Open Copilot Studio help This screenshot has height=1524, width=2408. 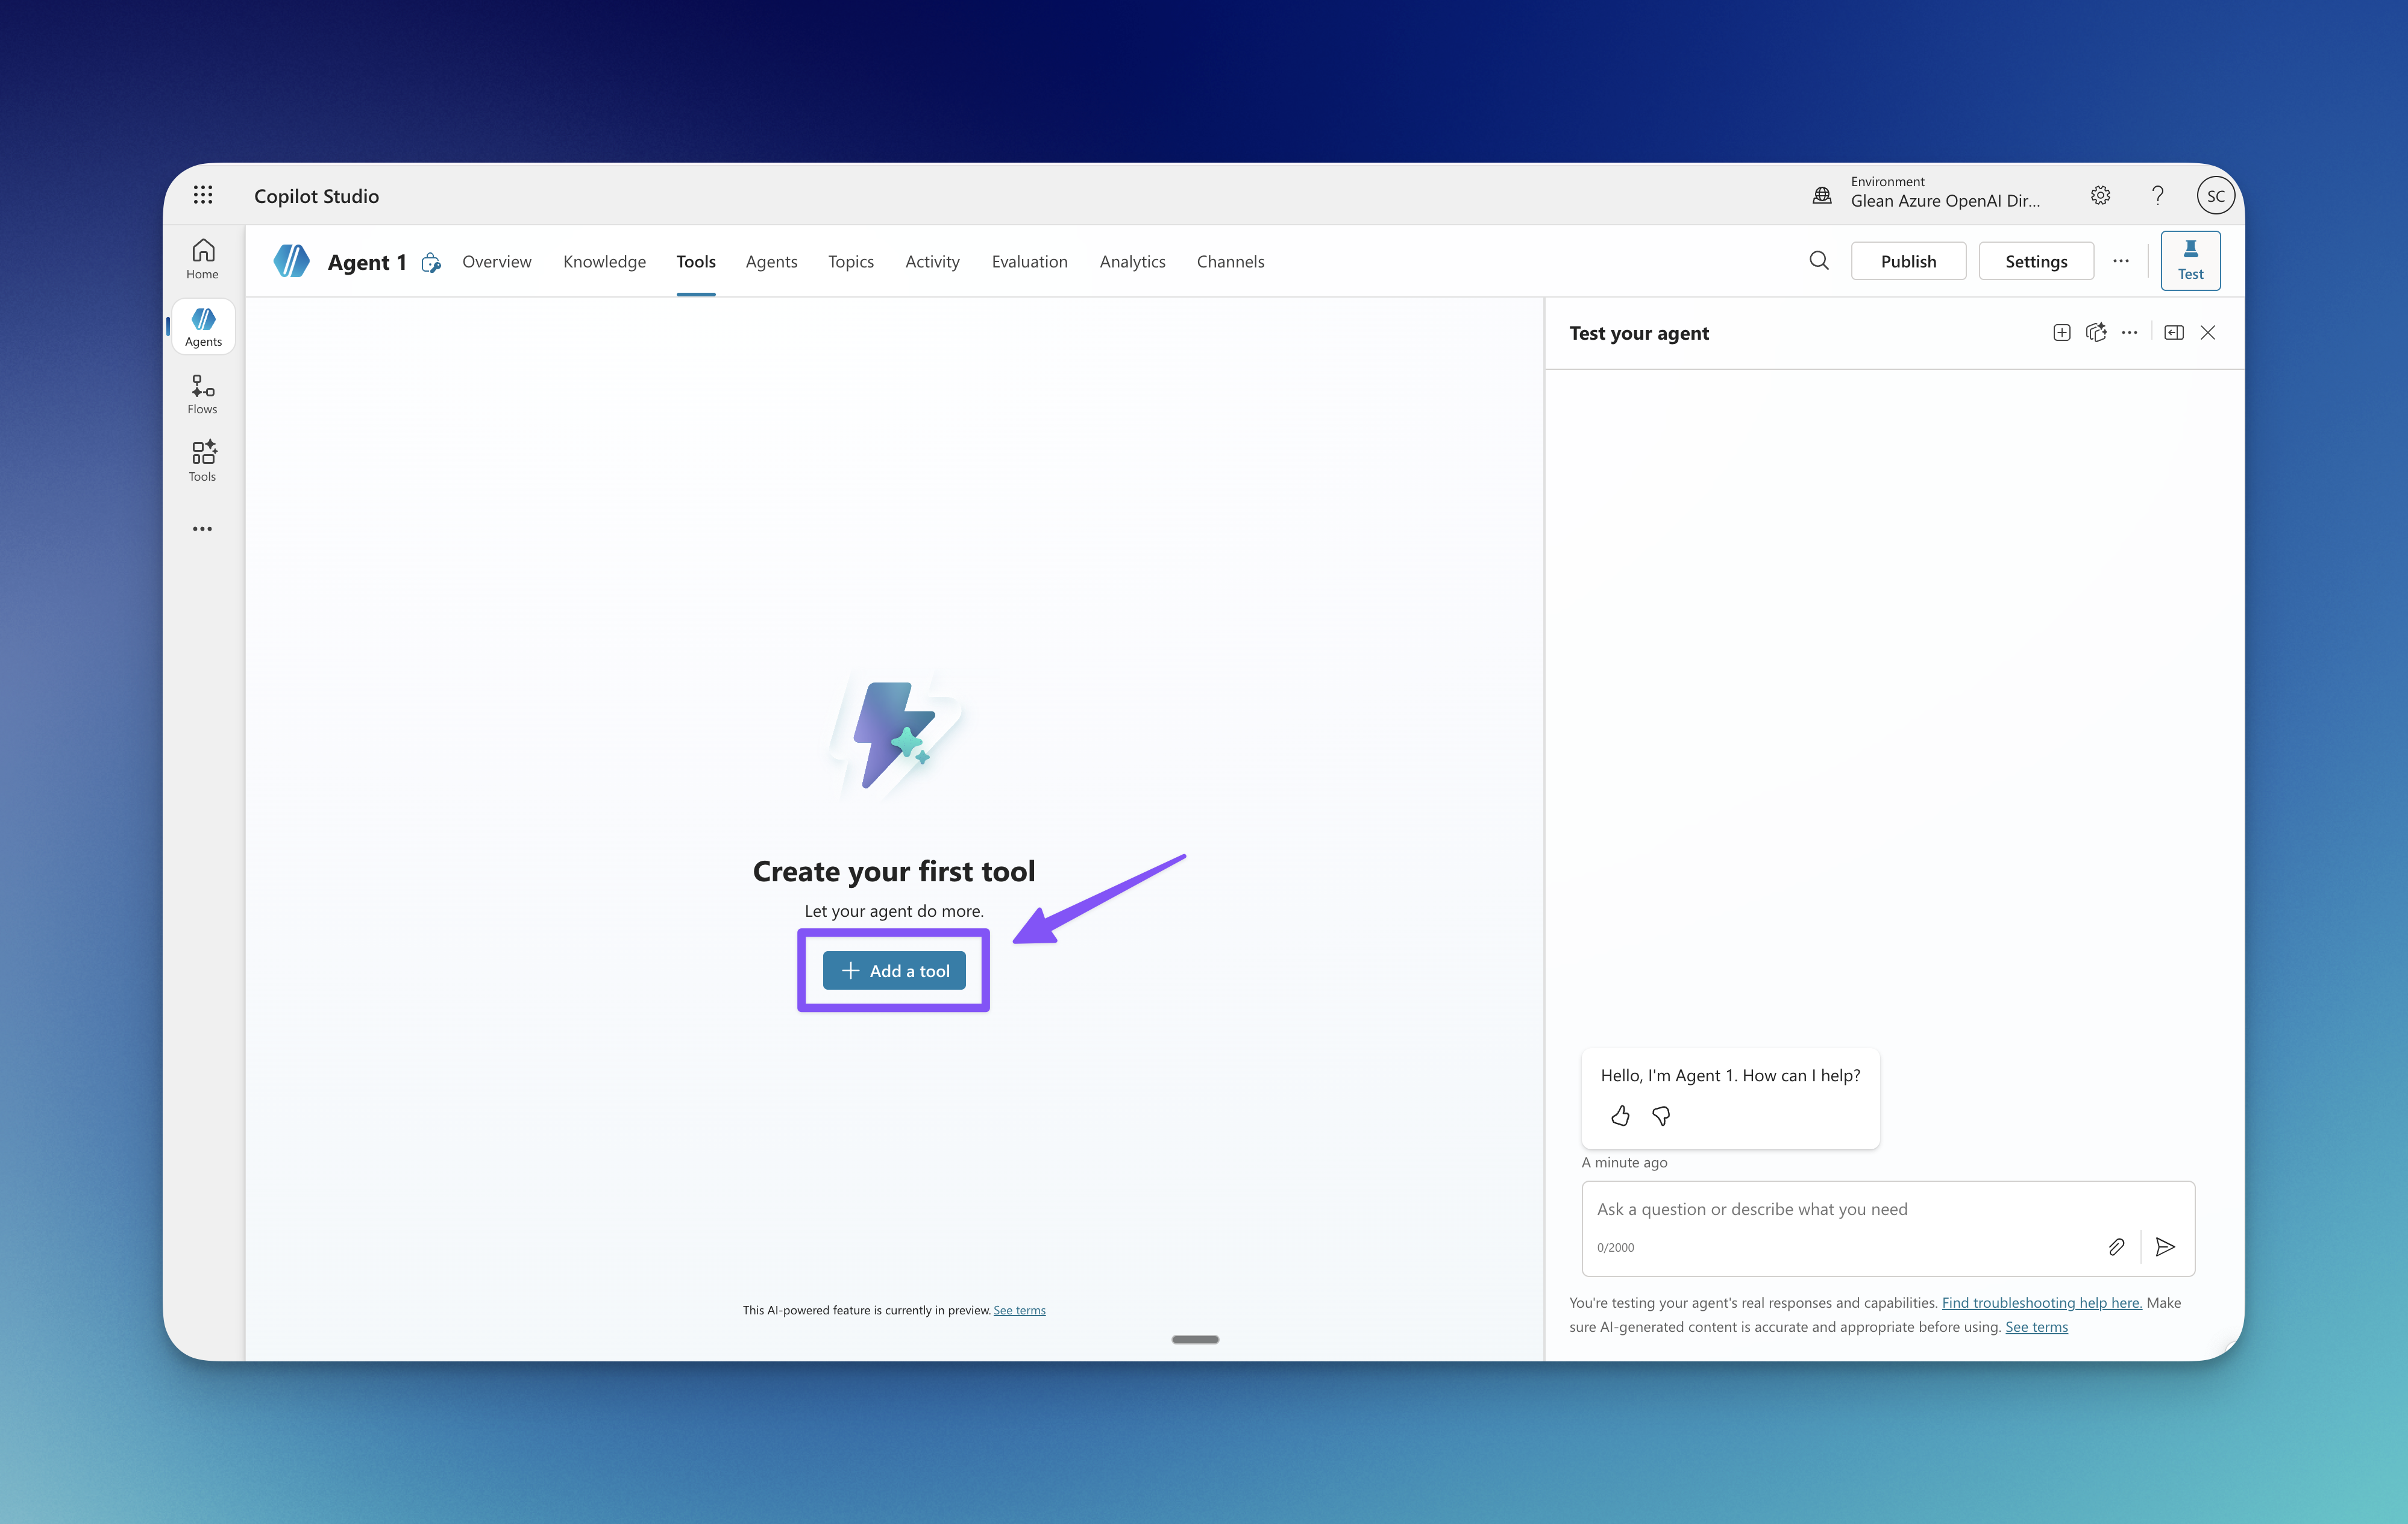tap(2157, 195)
